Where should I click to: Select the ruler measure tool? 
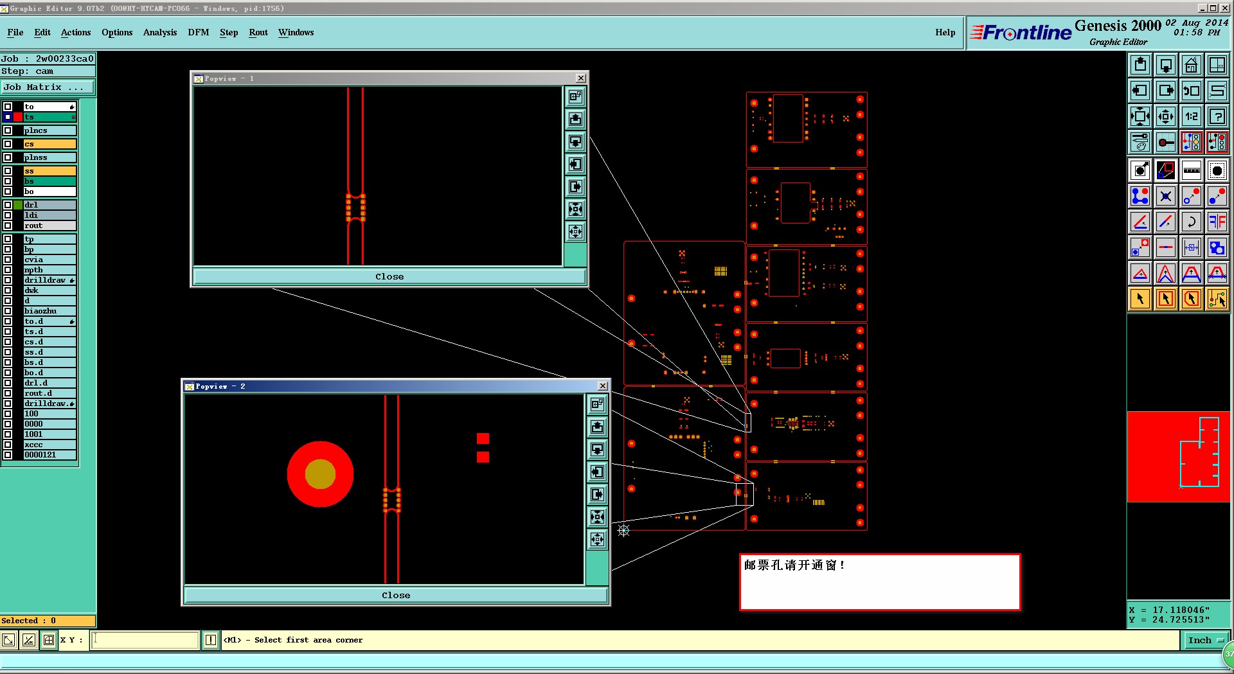[1192, 170]
